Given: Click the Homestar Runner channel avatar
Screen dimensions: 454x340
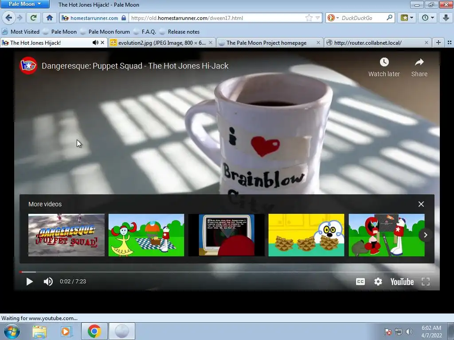Looking at the screenshot, I should 28,66.
